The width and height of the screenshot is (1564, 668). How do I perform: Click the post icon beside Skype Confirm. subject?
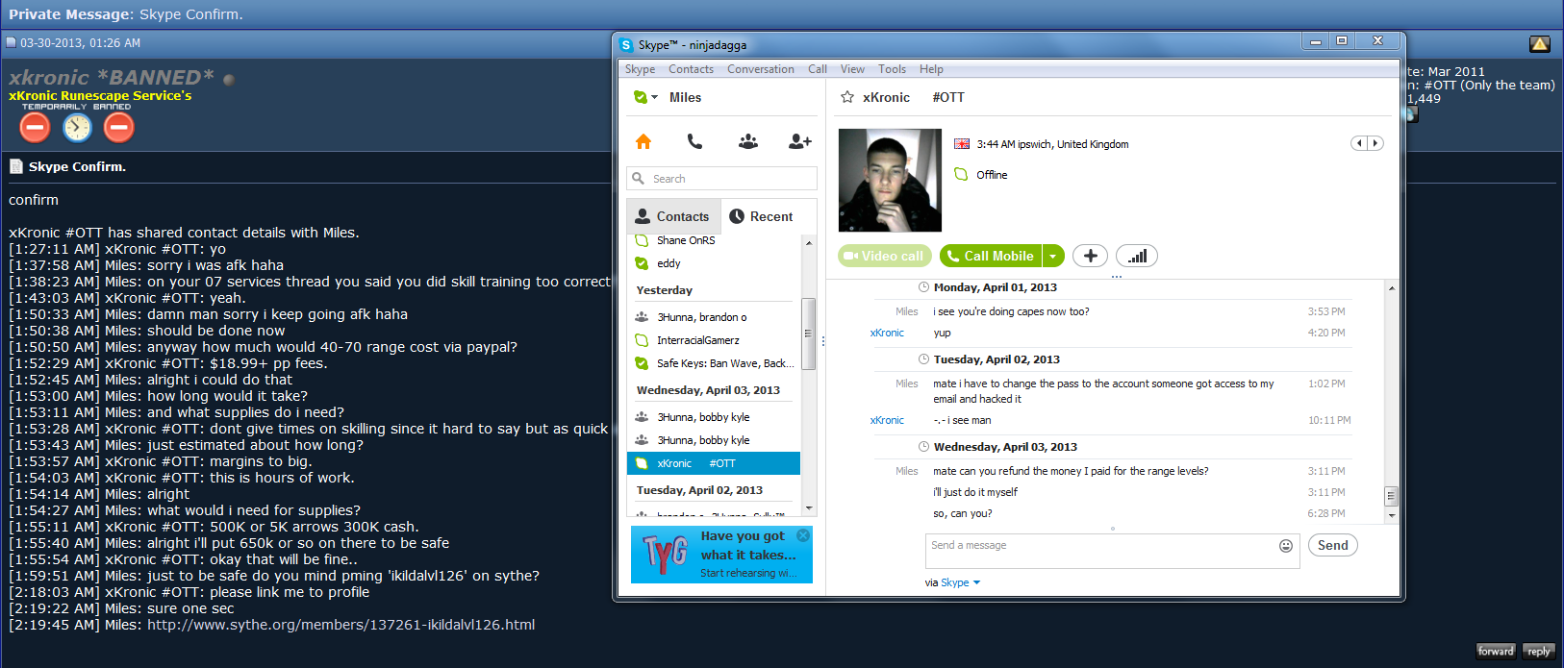16,166
